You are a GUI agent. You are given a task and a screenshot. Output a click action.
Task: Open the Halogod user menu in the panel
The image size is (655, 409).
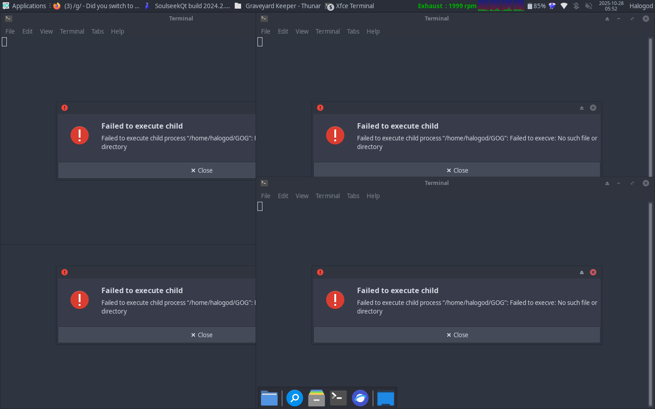[641, 6]
